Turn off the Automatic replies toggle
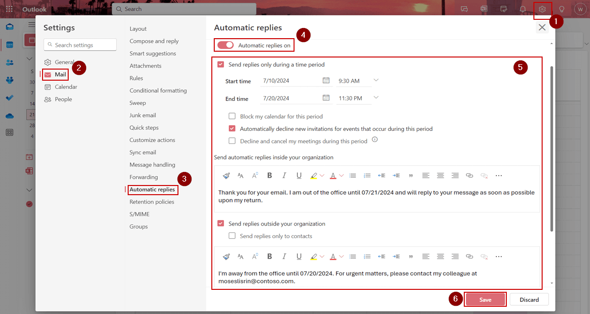The image size is (590, 314). pos(225,45)
